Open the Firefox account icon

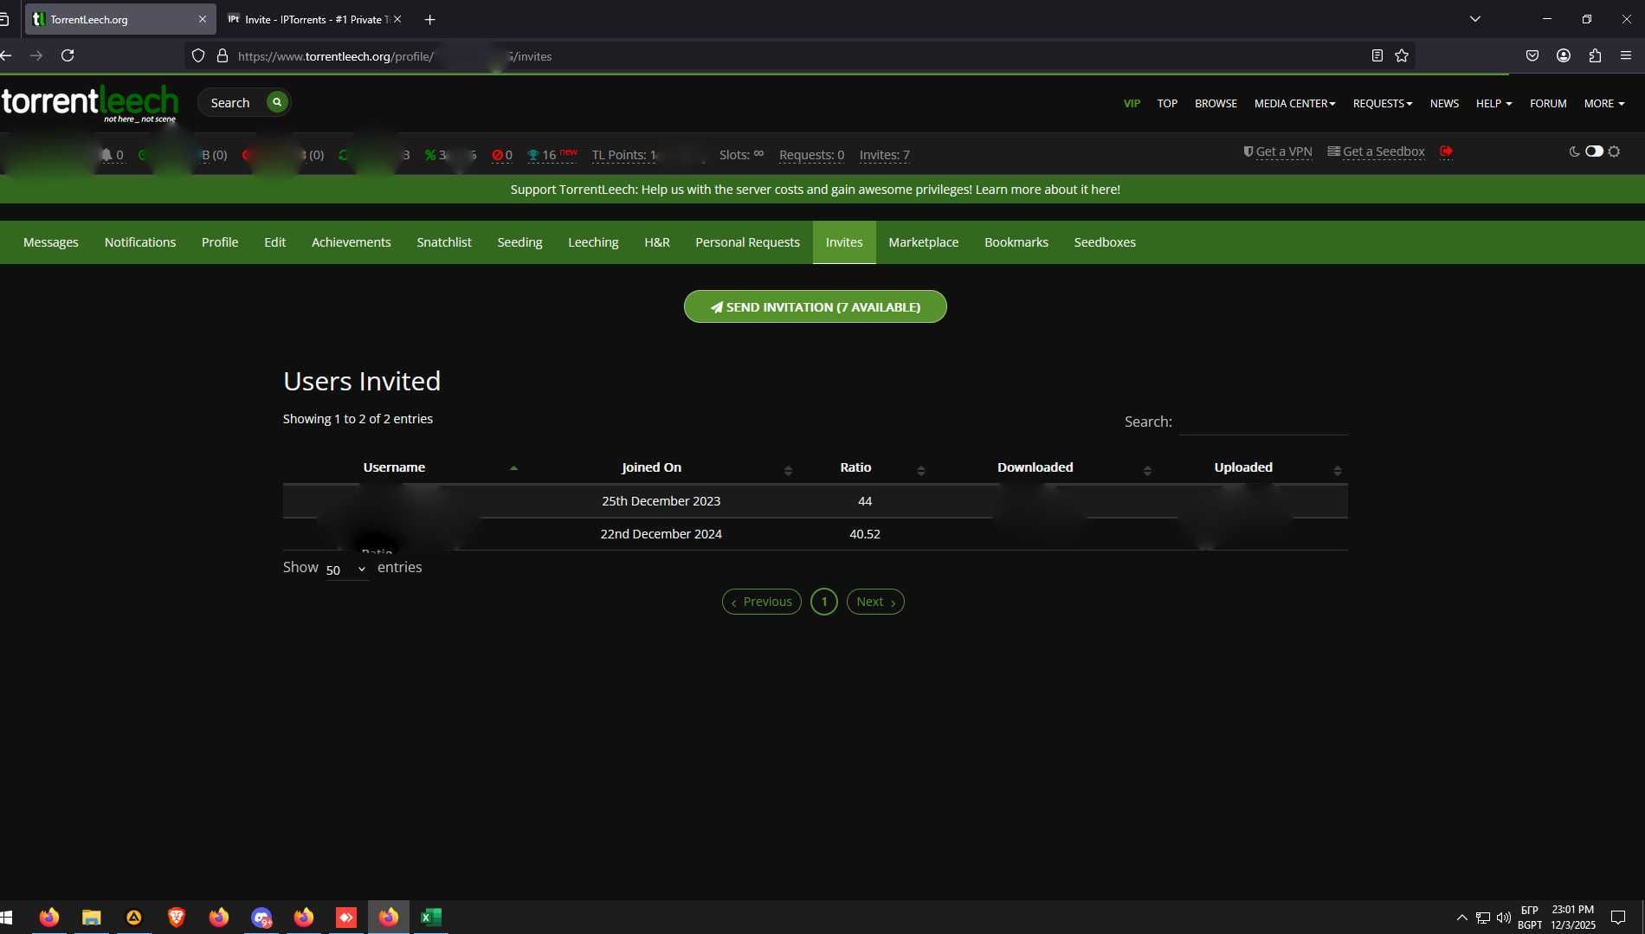click(1564, 55)
